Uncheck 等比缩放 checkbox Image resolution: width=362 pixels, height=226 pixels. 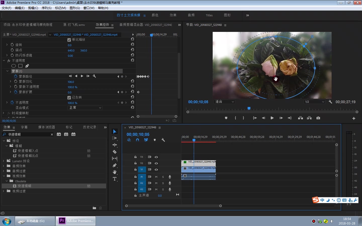[x=69, y=40]
